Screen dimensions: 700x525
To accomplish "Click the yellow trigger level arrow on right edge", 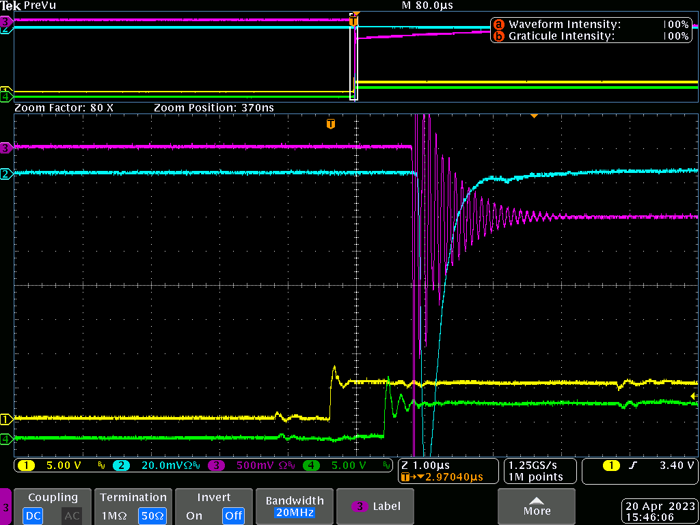I will click(x=693, y=396).
